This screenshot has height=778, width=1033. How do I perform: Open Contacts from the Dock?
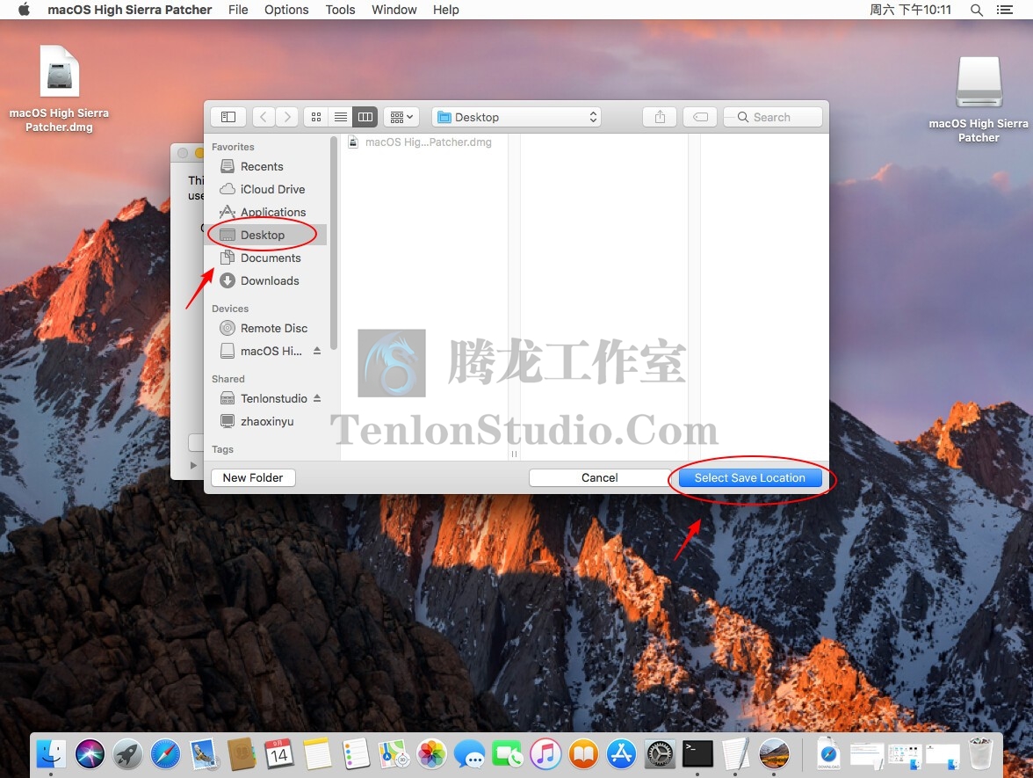[242, 753]
